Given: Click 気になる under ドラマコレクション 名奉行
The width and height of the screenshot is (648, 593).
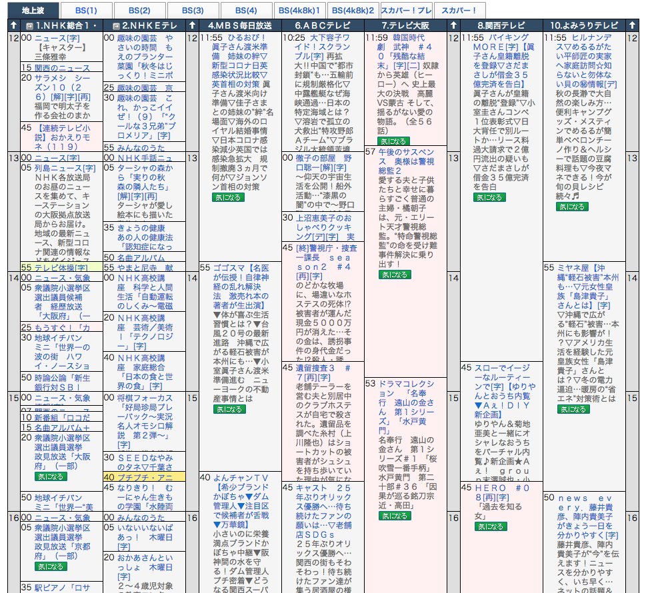Looking at the screenshot, I should [x=395, y=516].
